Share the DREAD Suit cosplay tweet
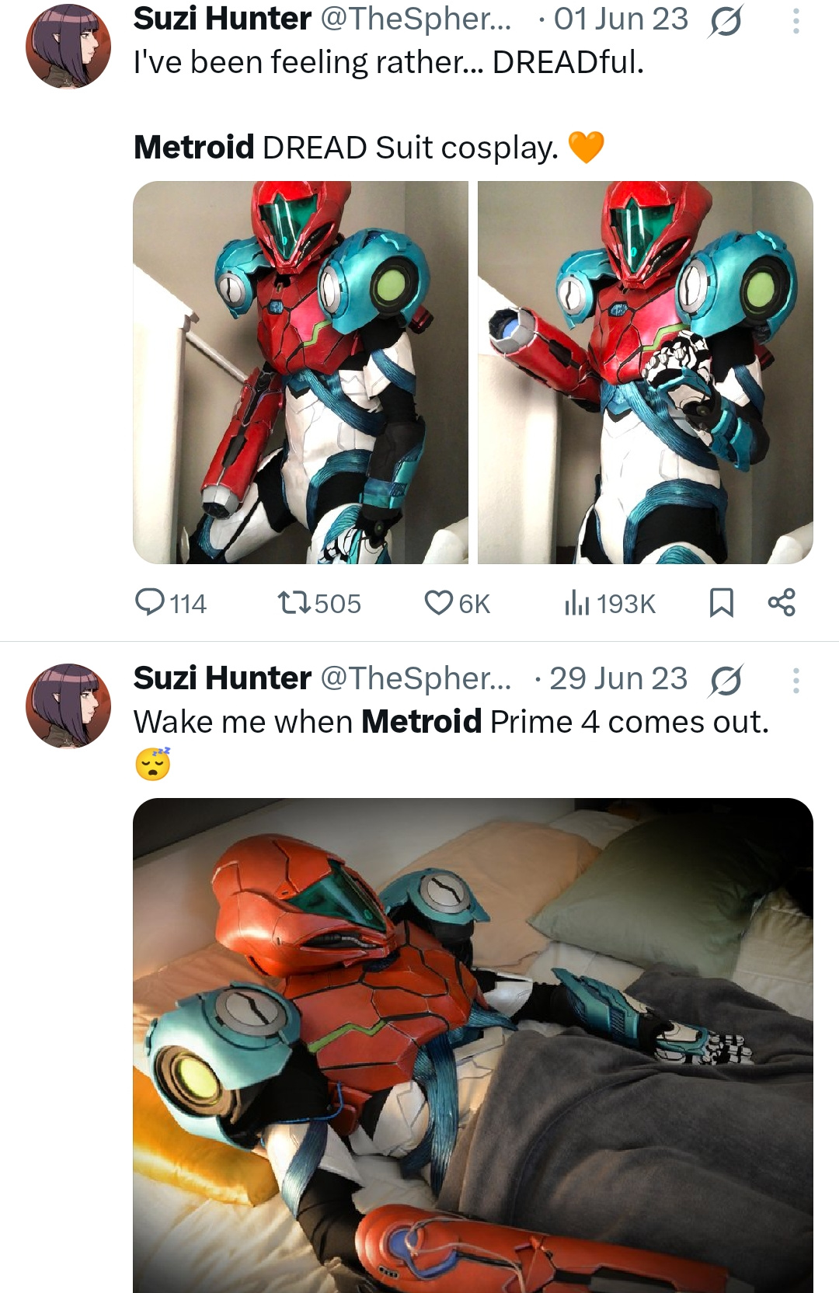Viewport: 839px width, 1293px height. (x=782, y=603)
